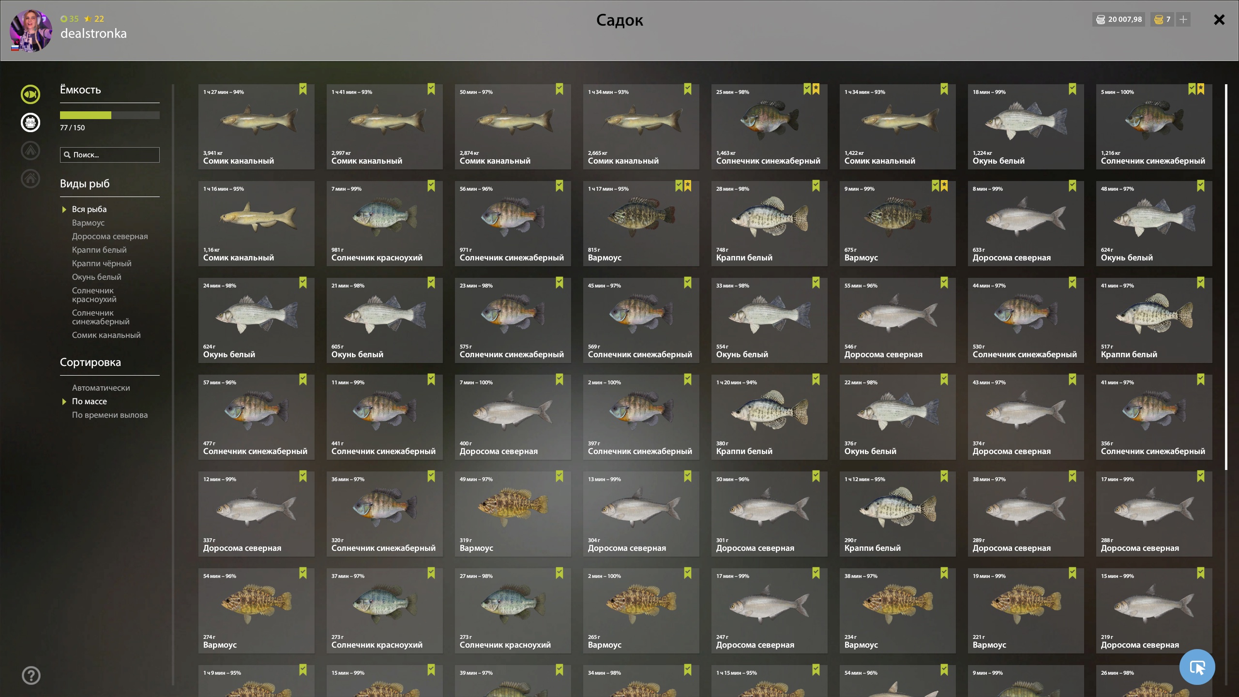Open the help question mark icon

[x=31, y=675]
